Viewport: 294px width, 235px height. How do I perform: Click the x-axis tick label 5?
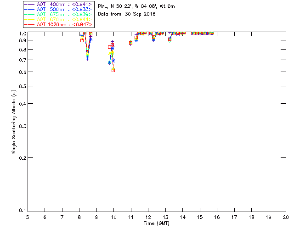point(28,217)
